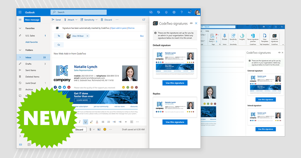The height and width of the screenshot is (158, 301).
Task: Open more formatting options ellipsis
Action: pos(137,122)
